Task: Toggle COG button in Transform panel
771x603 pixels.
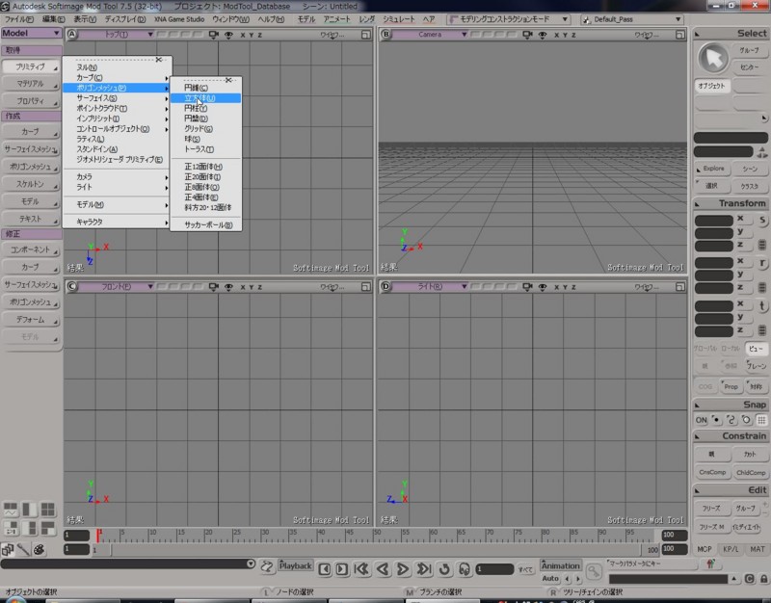Action: click(705, 387)
